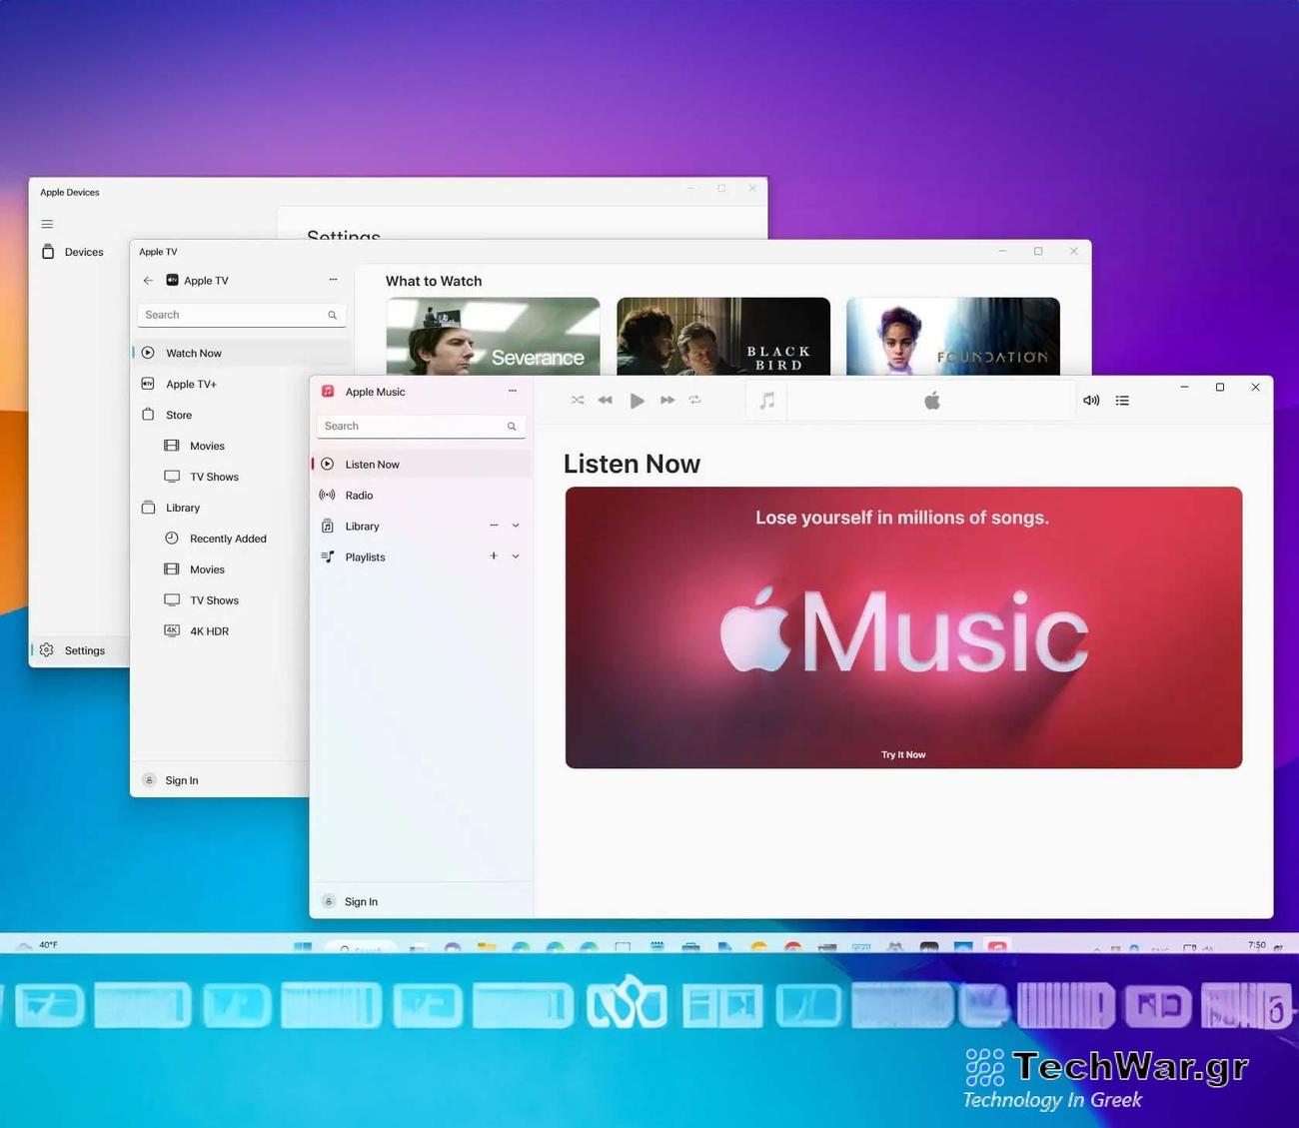Switch to Listen Now in Apple Music

tap(372, 464)
